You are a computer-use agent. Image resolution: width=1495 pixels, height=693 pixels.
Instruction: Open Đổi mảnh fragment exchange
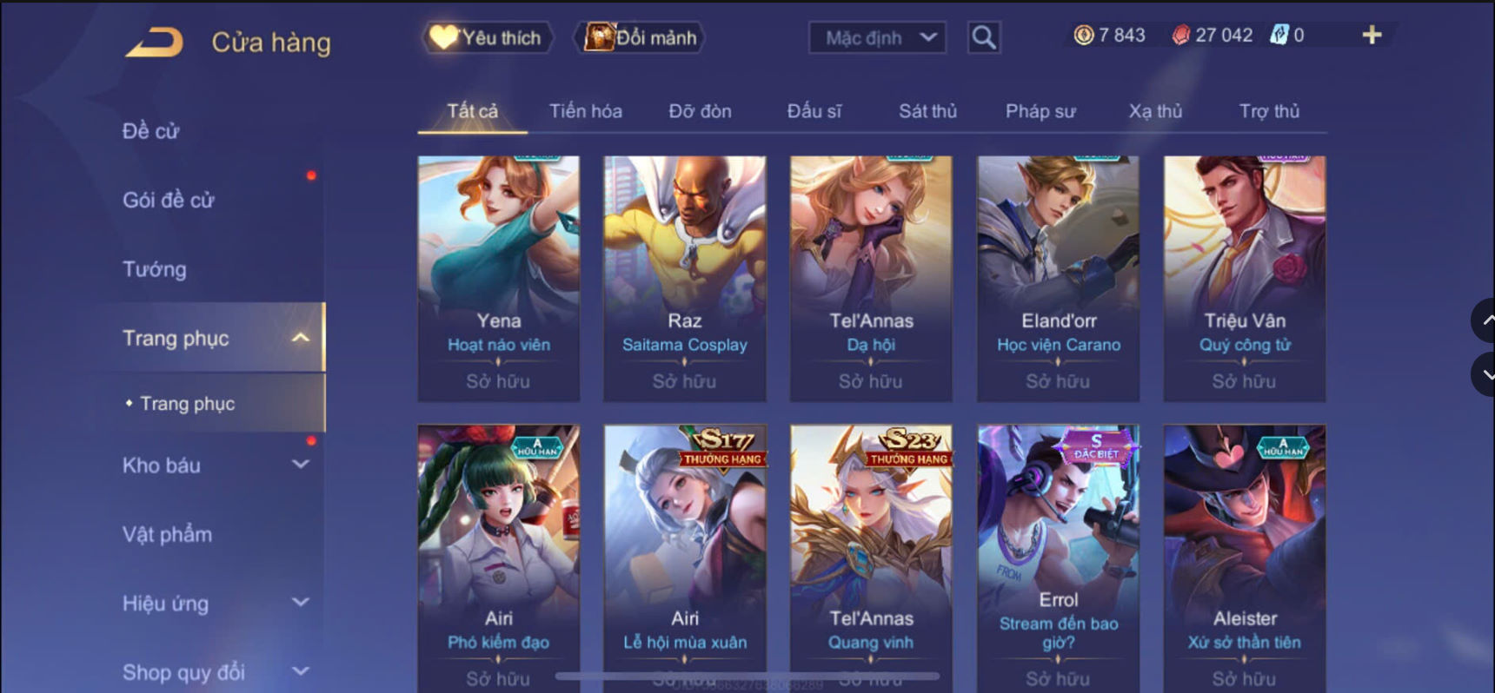coord(641,37)
